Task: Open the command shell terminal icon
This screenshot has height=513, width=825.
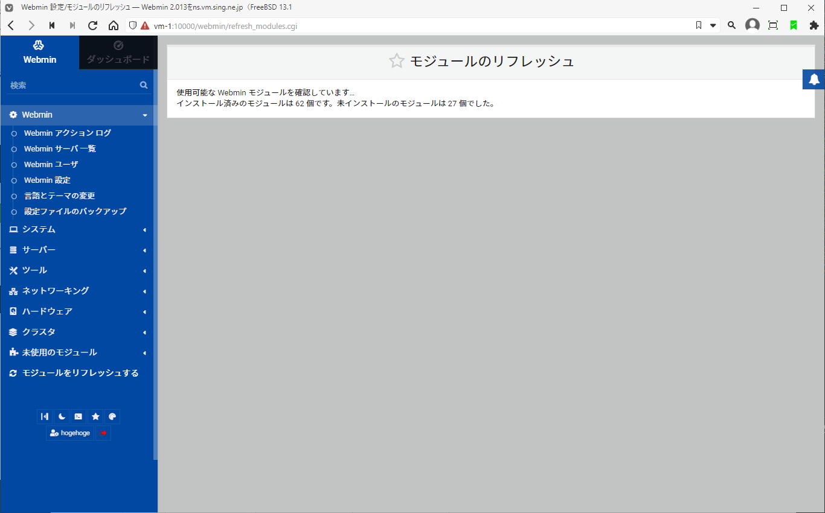Action: (x=79, y=416)
